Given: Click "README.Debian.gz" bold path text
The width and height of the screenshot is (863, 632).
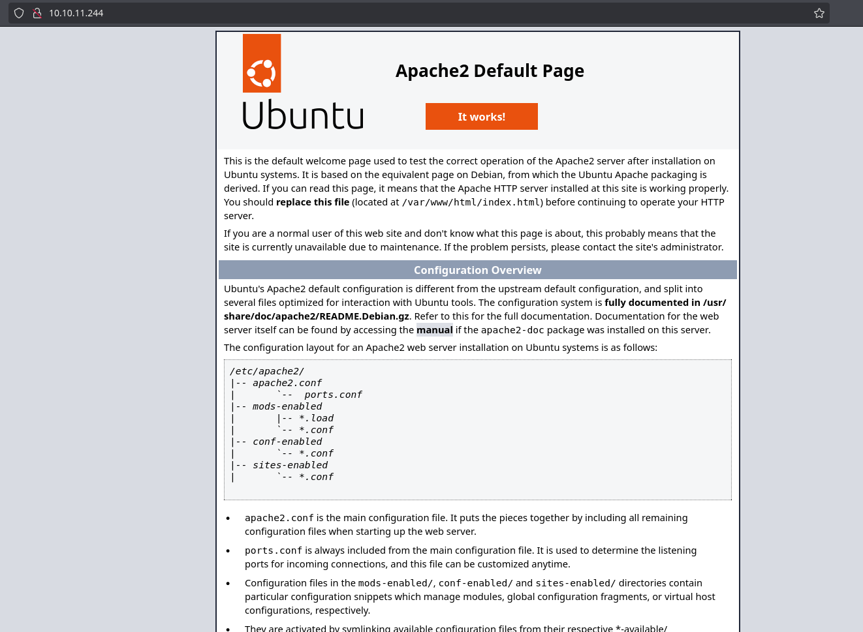Looking at the screenshot, I should pos(364,316).
